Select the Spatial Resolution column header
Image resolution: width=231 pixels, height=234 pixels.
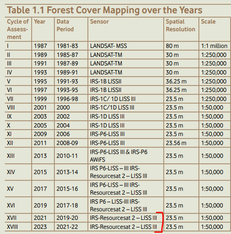(x=181, y=25)
